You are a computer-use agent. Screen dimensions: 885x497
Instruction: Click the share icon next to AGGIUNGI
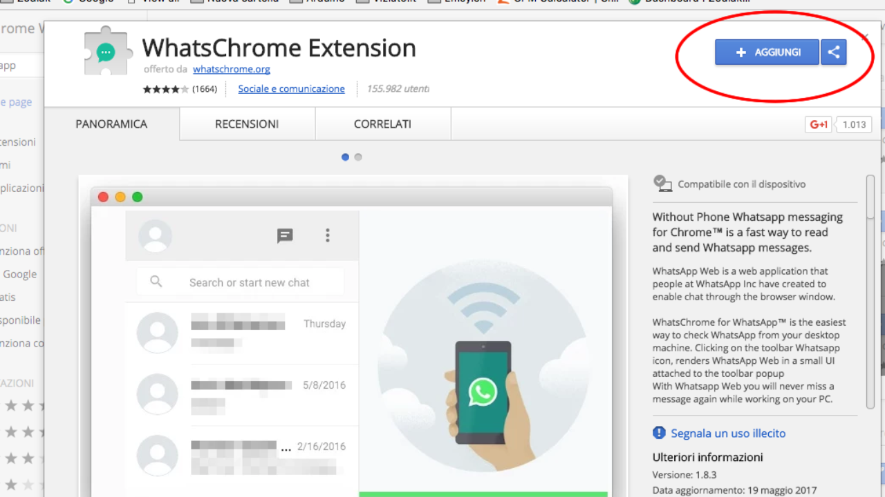[834, 52]
